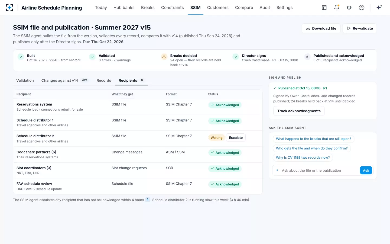Click Track acknowledgments button
The height and width of the screenshot is (244, 390).
click(x=299, y=111)
